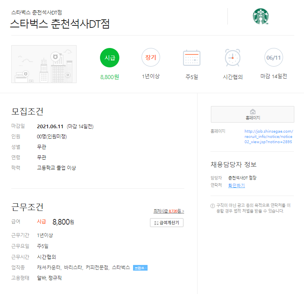
Task: Click 주5일 under the calendar icon
Action: (x=192, y=77)
